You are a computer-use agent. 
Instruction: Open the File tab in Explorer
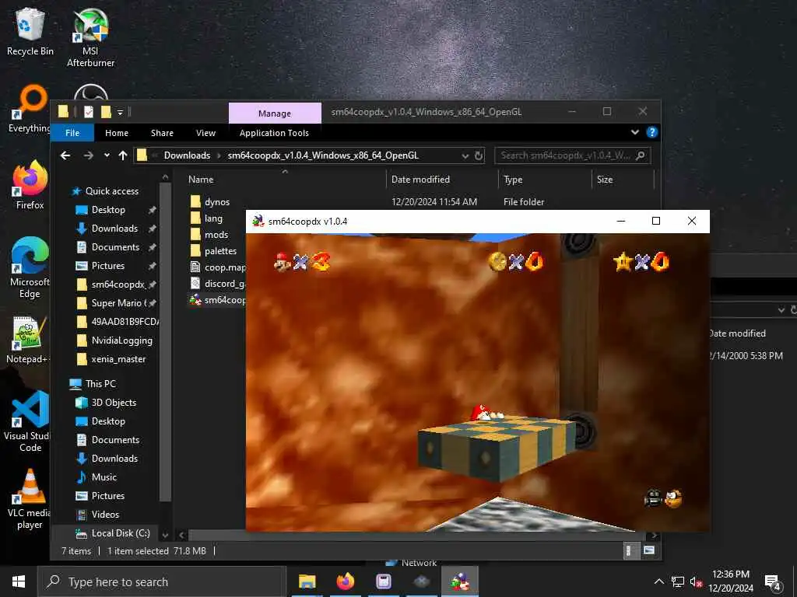(72, 133)
